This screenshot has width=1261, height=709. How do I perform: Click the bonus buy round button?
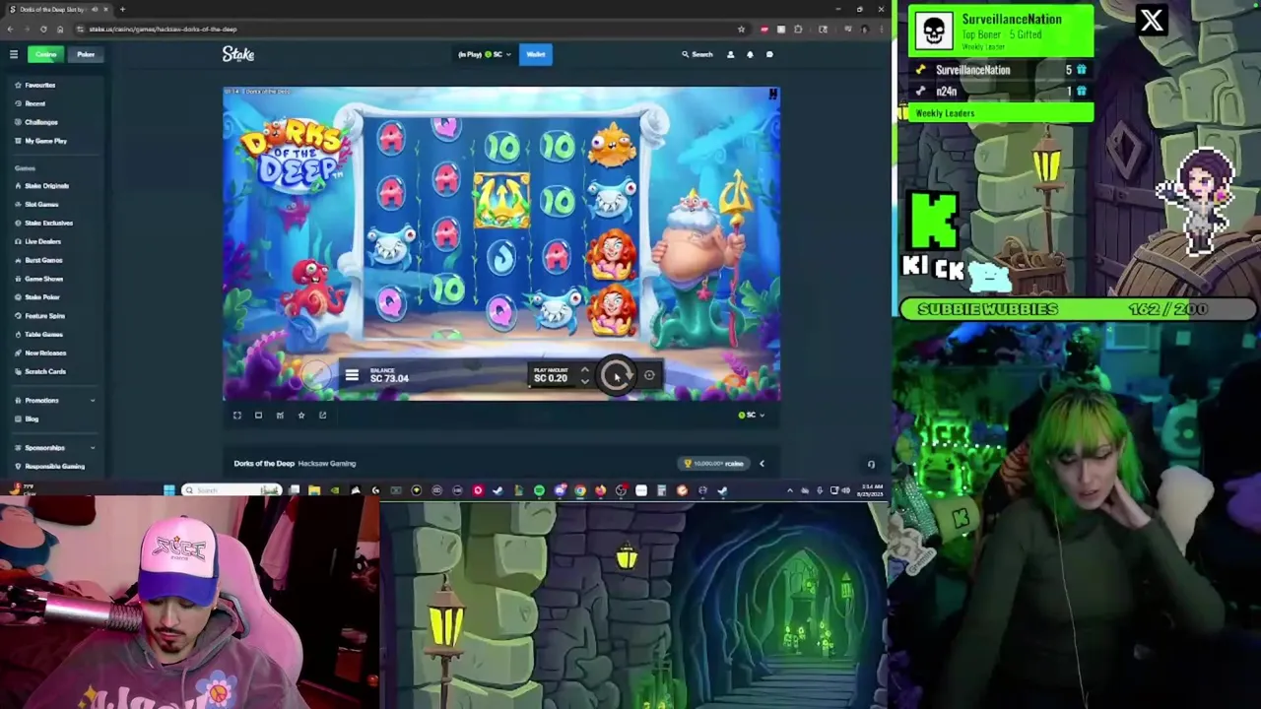coord(316,375)
